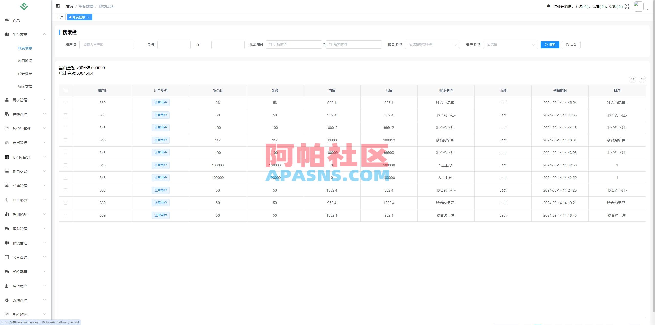Open the 用户类型 dropdown
Viewport: 655px width, 325px height.
click(510, 44)
